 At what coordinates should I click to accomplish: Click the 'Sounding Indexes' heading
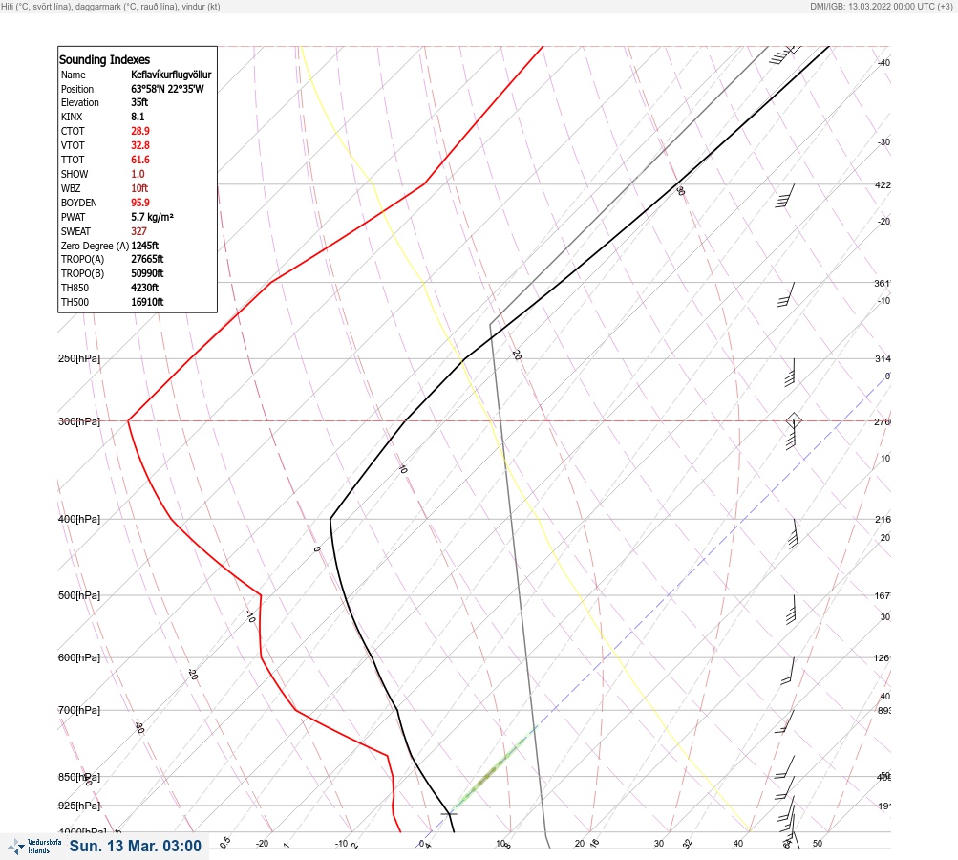104,60
